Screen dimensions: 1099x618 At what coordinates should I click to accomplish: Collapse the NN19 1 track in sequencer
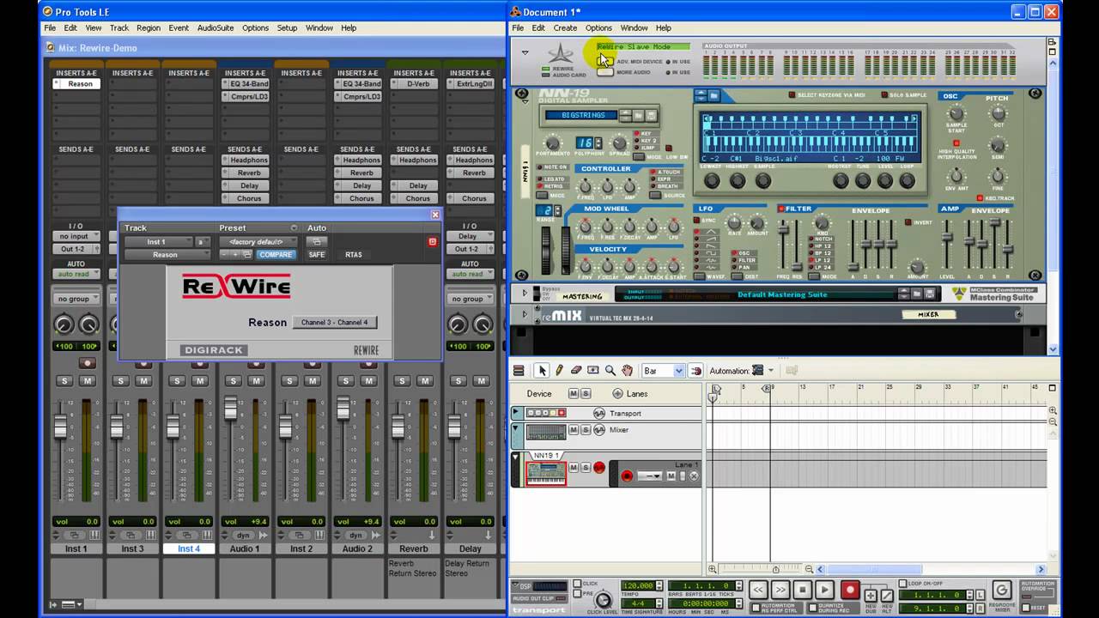tap(516, 457)
